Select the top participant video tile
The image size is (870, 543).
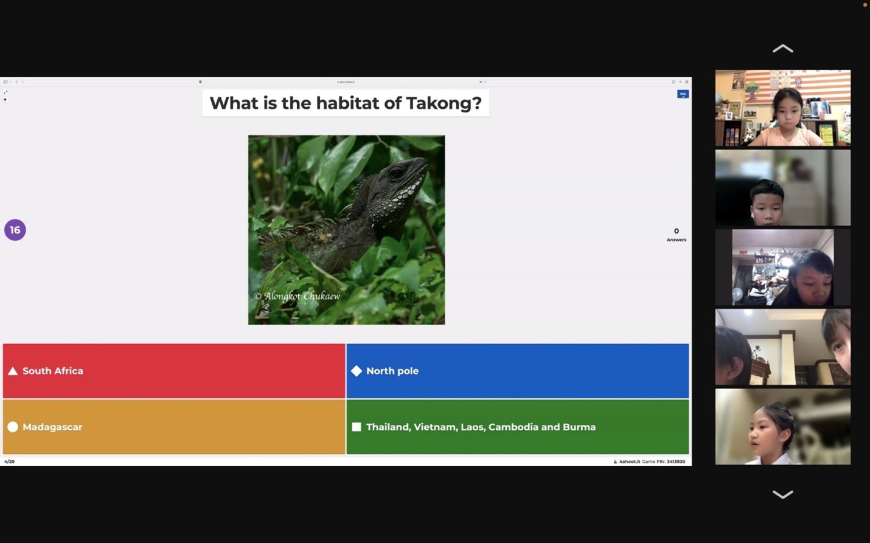782,108
